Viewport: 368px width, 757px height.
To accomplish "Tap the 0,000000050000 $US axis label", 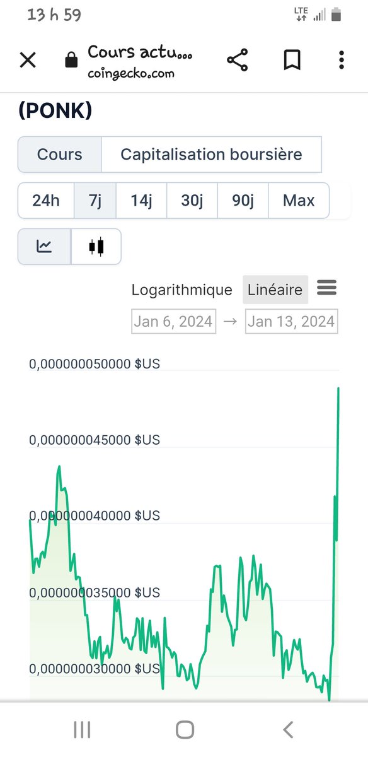I will click(95, 364).
